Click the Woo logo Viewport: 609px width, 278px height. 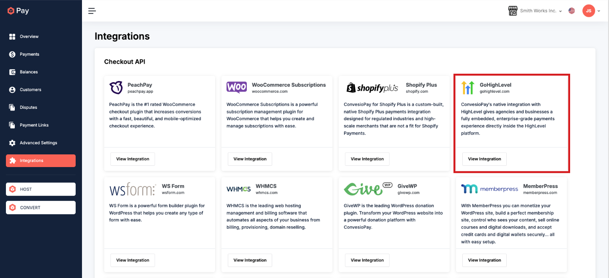coord(237,87)
